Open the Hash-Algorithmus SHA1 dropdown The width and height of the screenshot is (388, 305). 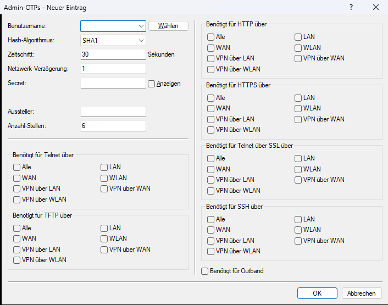(x=141, y=40)
